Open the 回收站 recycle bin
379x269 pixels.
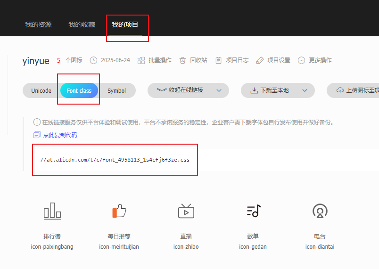coord(198,60)
